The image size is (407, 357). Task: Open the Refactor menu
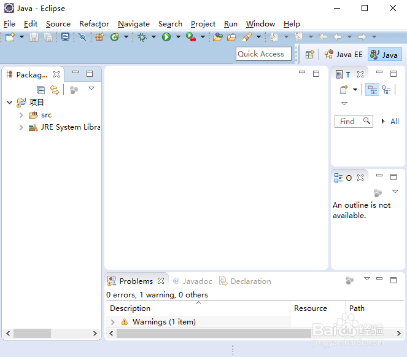pos(94,24)
